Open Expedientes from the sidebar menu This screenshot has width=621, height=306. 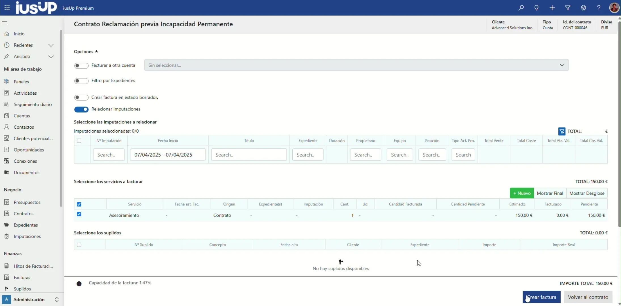pyautogui.click(x=26, y=225)
